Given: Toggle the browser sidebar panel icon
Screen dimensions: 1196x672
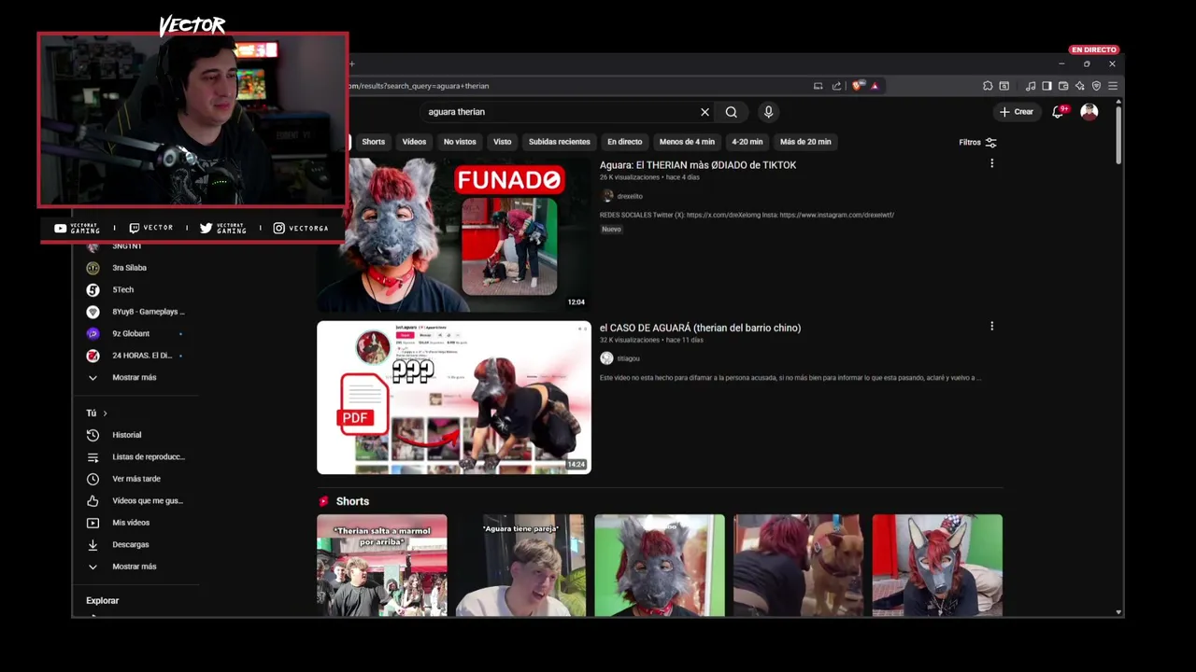Looking at the screenshot, I should pyautogui.click(x=1046, y=86).
